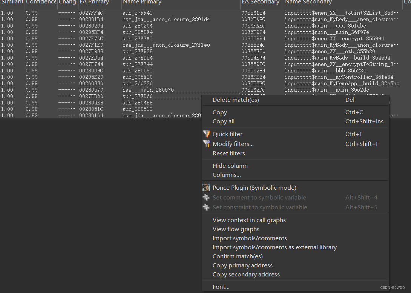Image resolution: width=411 pixels, height=293 pixels.
Task: Click Confirm match(es)
Action: point(238,256)
